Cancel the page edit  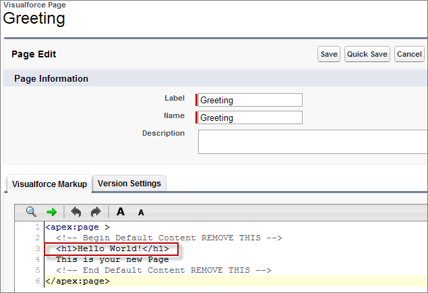[409, 54]
